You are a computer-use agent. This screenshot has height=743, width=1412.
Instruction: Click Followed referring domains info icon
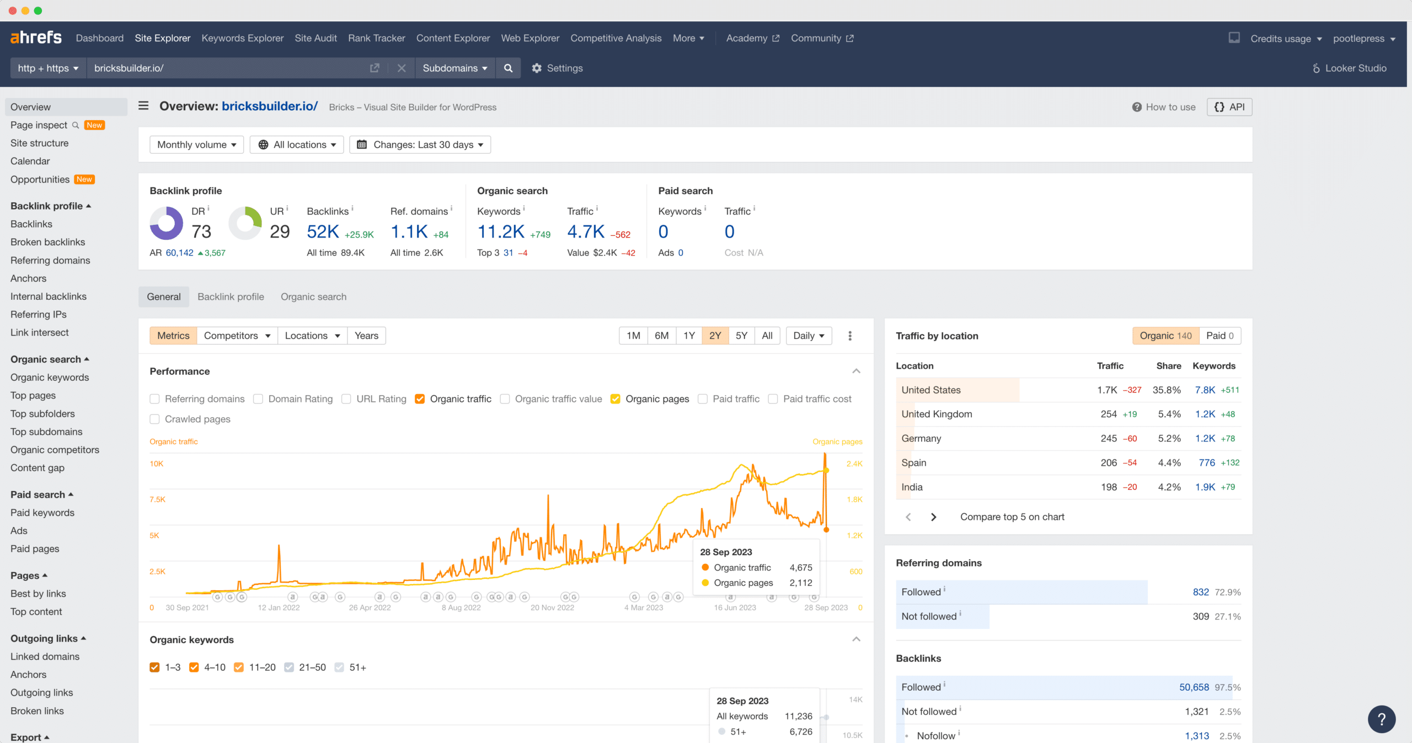(944, 589)
